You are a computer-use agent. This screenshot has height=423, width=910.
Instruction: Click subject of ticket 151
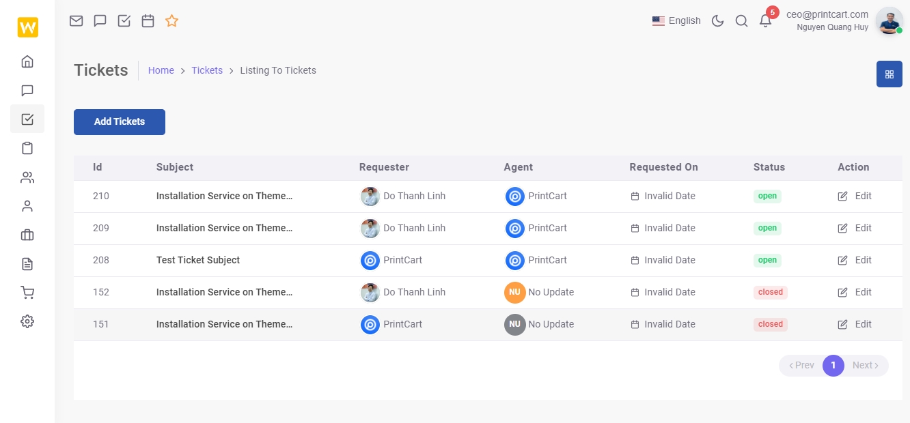[x=224, y=324]
